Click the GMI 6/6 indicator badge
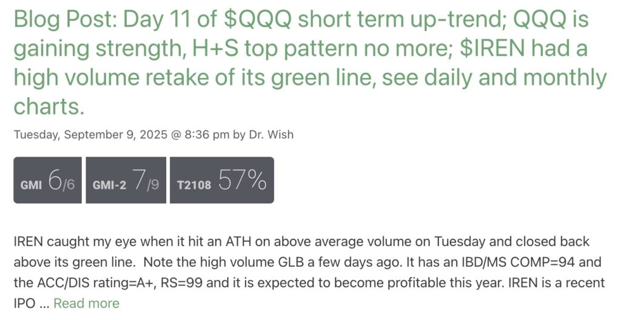This screenshot has height=320, width=621. click(x=47, y=180)
